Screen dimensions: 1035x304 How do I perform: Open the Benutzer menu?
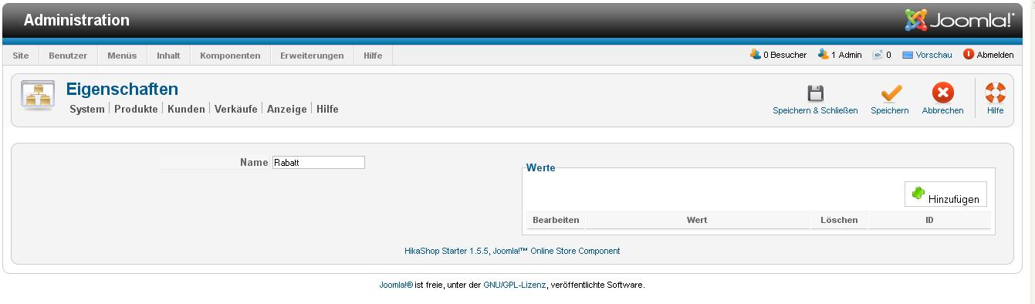pyautogui.click(x=68, y=56)
